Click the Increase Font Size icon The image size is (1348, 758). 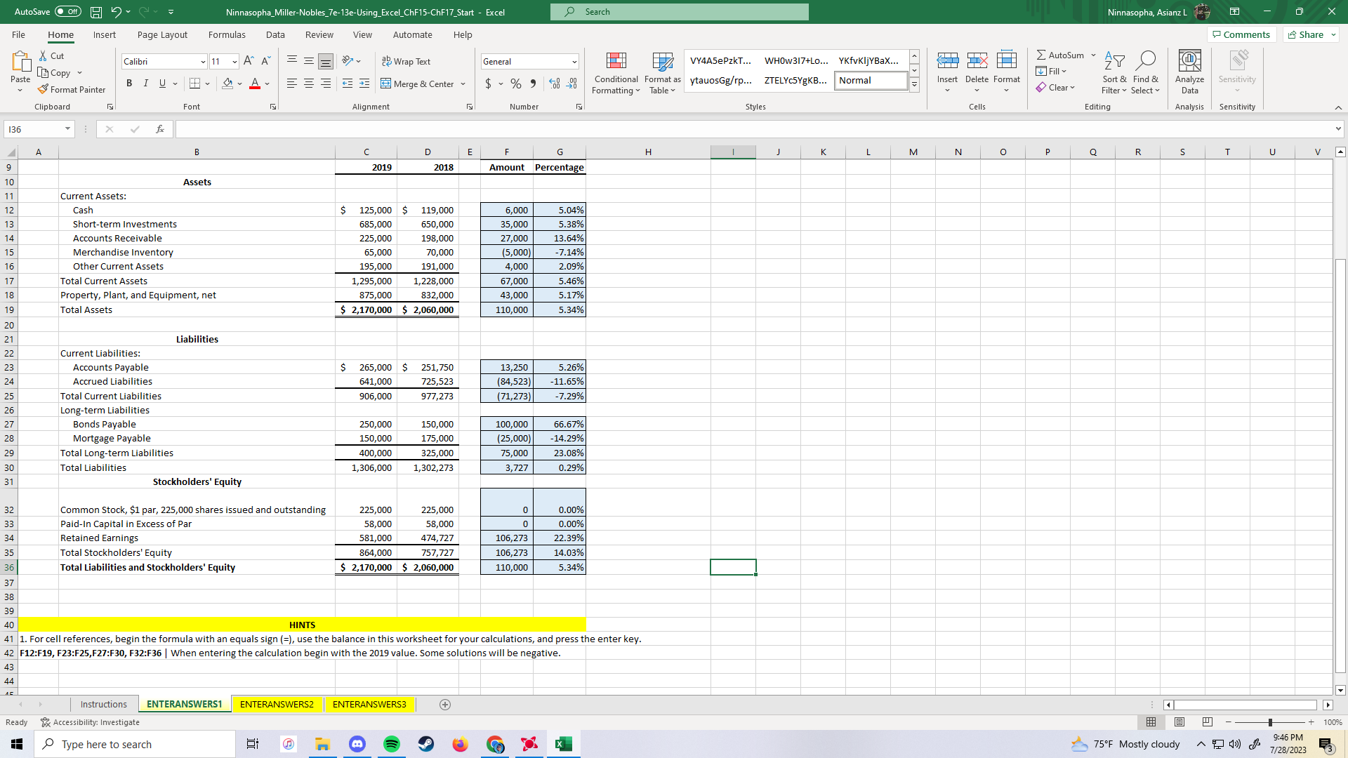tap(249, 61)
